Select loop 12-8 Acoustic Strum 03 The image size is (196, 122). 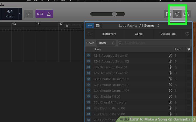111,61
